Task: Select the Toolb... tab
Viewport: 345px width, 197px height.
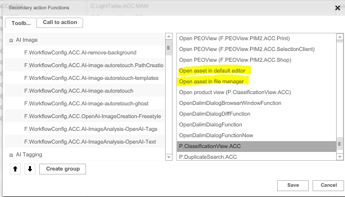Action: pos(20,23)
